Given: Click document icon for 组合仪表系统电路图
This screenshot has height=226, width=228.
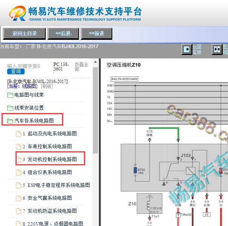Looking at the screenshot, I should click(19, 173).
